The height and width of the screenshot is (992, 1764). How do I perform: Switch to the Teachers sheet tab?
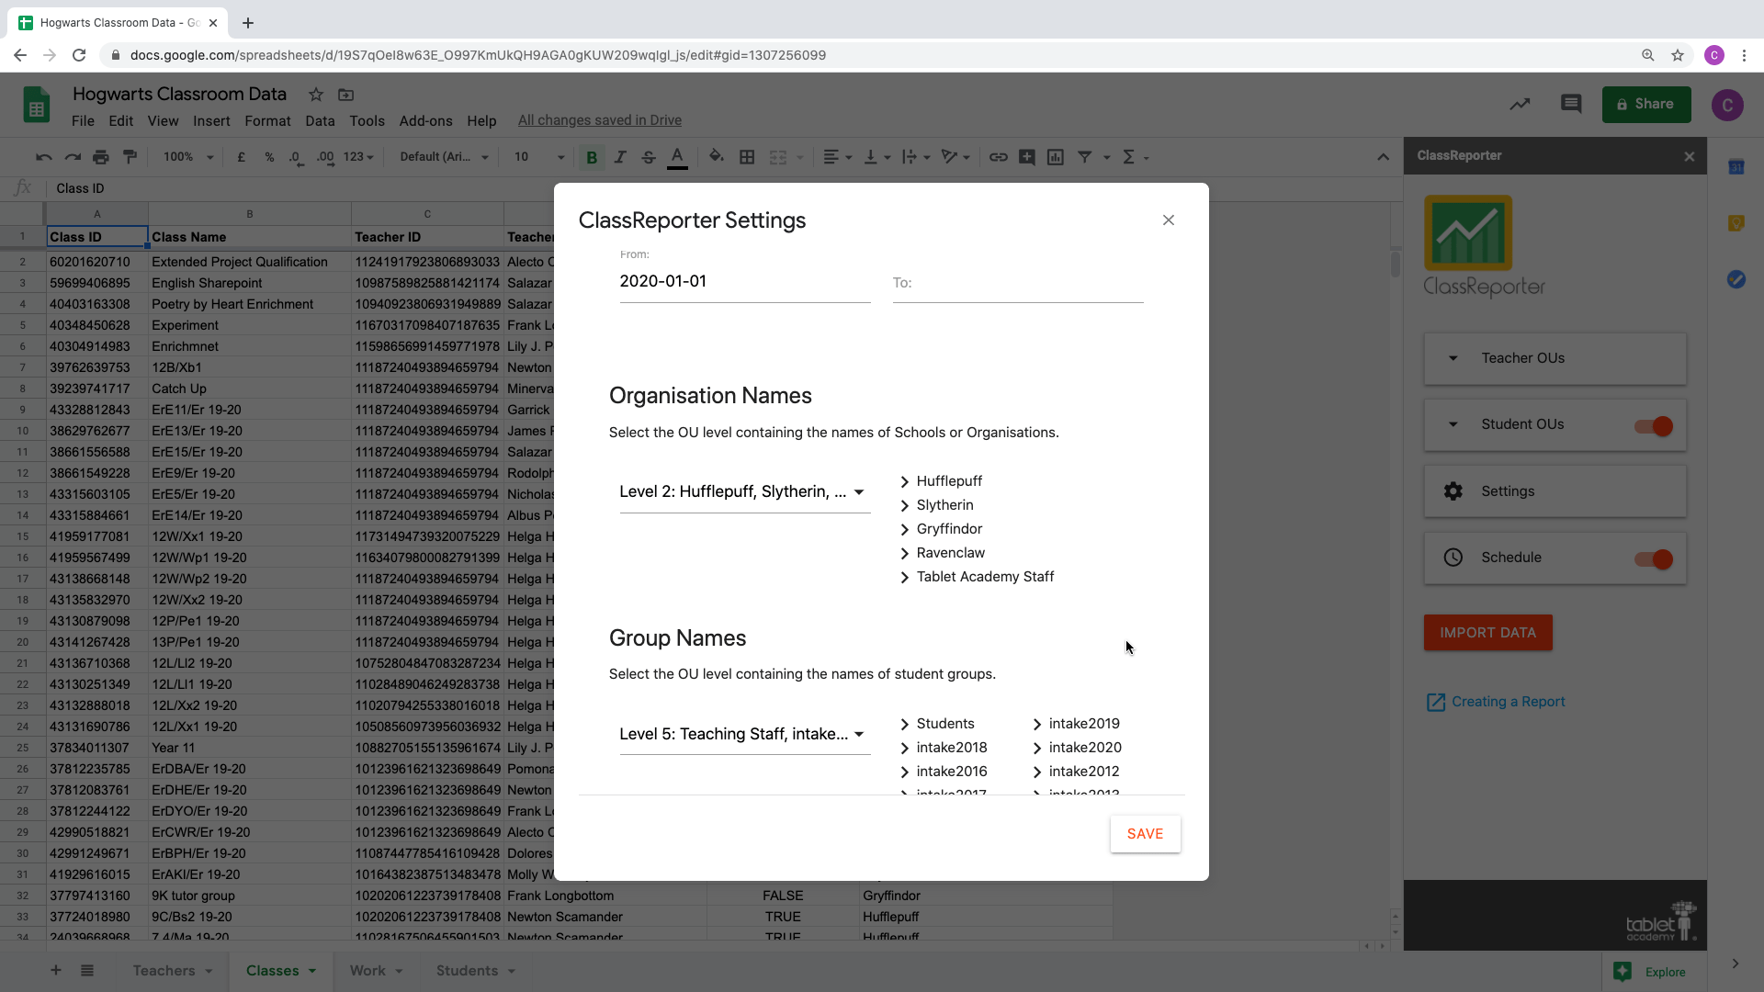[164, 971]
